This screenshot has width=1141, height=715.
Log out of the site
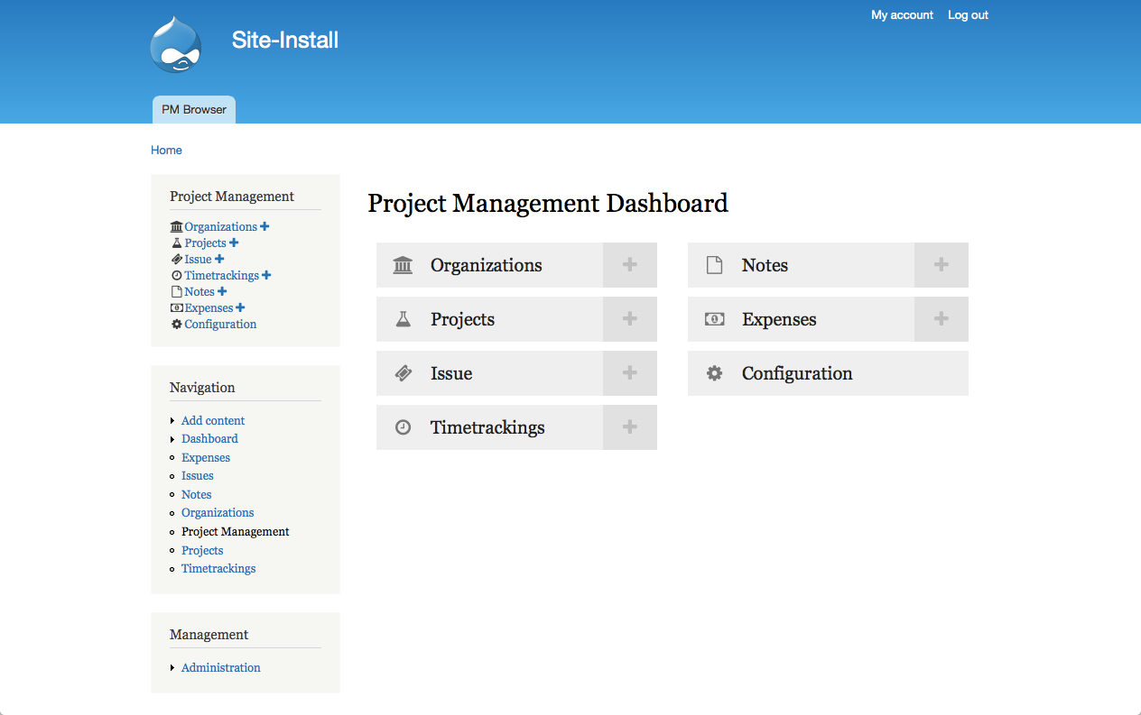pos(968,15)
